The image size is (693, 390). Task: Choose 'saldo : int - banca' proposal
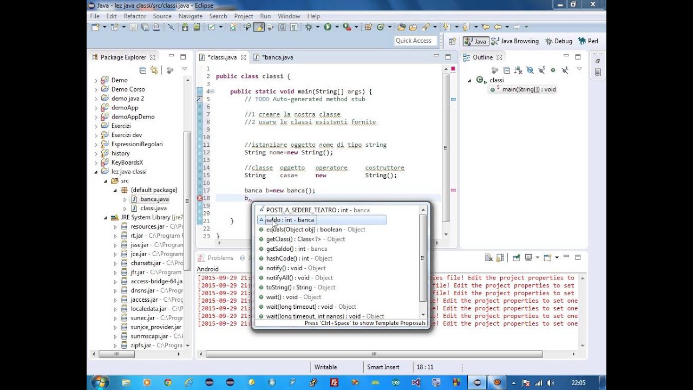click(322, 220)
